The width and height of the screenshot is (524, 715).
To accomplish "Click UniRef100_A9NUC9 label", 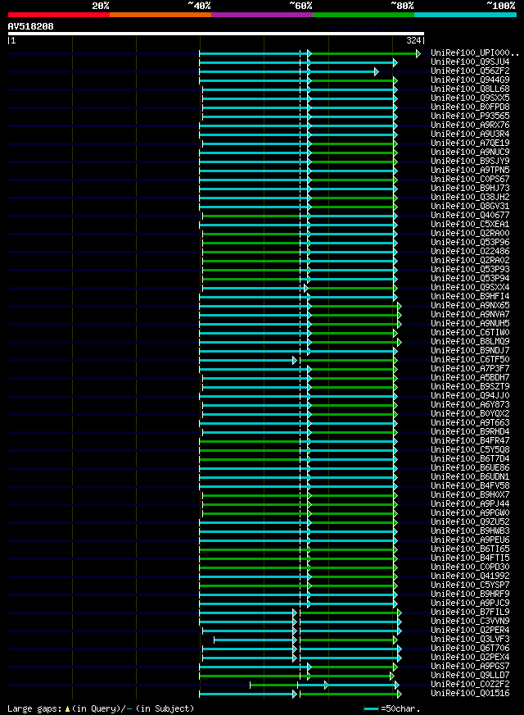I will point(470,153).
